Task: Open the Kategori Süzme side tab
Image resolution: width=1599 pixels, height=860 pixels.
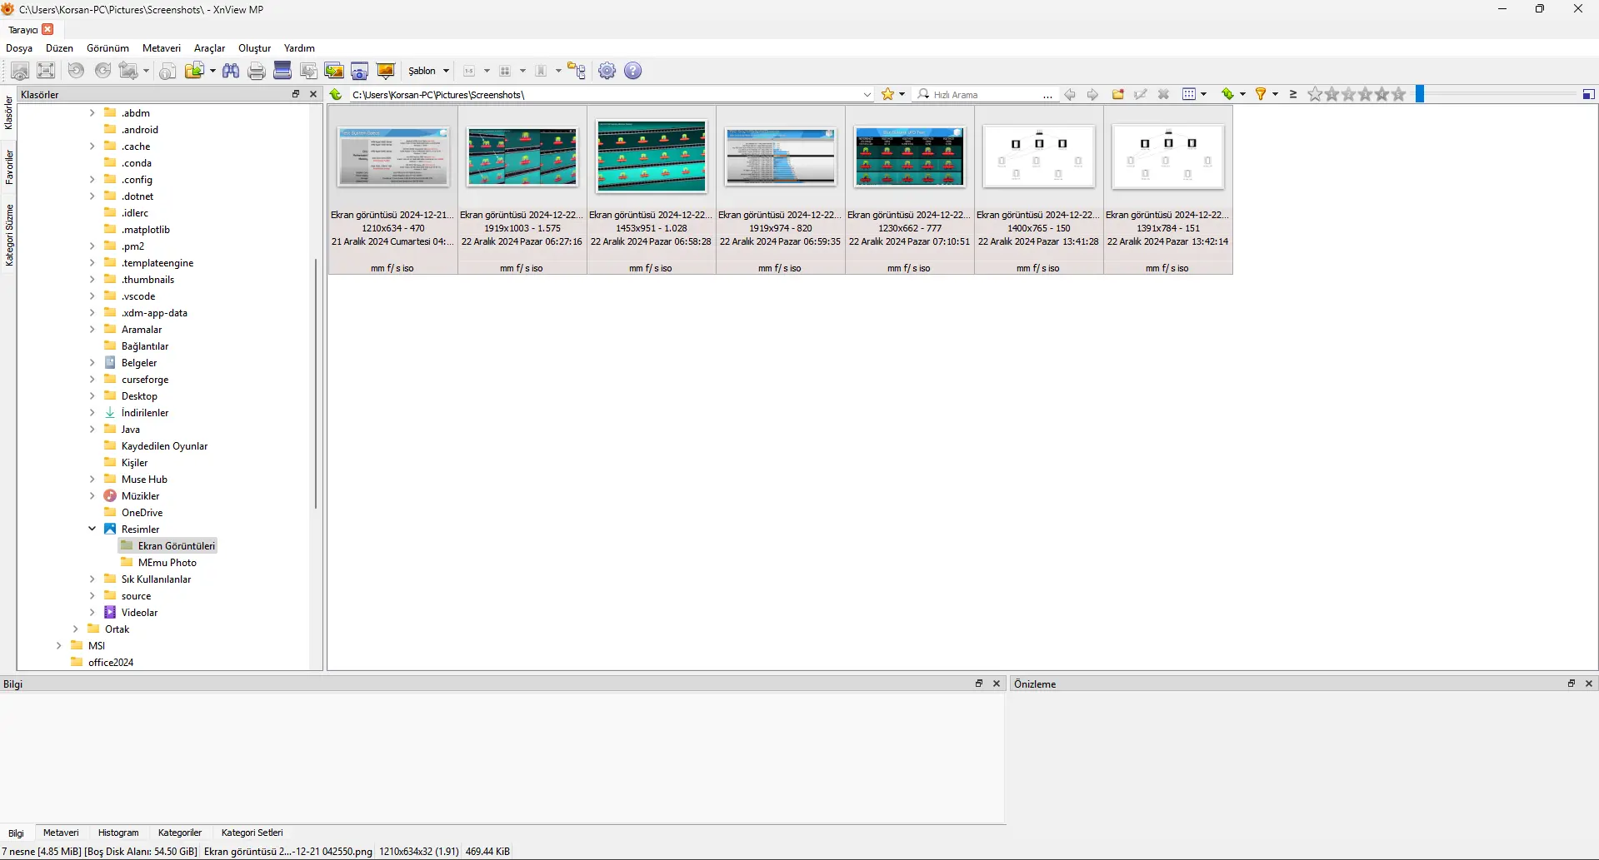Action: tap(9, 235)
